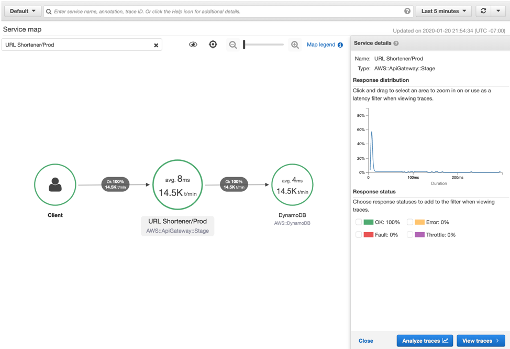Check the Error: 0% status checkbox
The height and width of the screenshot is (349, 510).
pos(410,222)
